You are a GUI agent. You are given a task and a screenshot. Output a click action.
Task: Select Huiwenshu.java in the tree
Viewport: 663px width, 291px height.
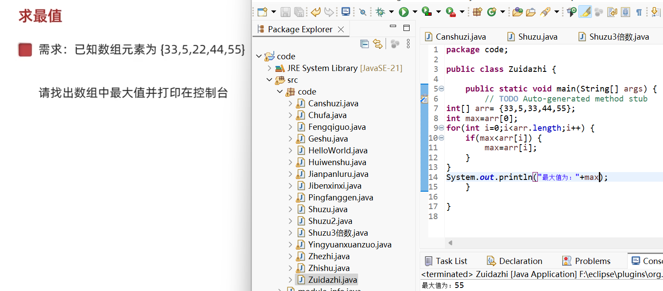[337, 162]
